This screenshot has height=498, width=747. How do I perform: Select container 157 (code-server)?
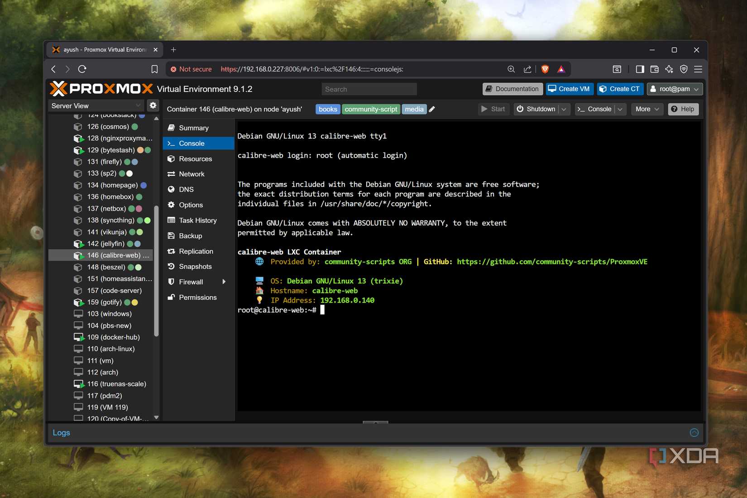(x=101, y=291)
